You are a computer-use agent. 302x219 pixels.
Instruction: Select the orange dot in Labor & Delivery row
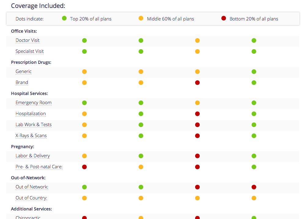pos(84,156)
